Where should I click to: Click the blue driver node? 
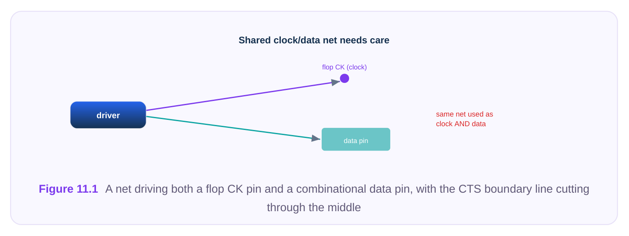108,115
